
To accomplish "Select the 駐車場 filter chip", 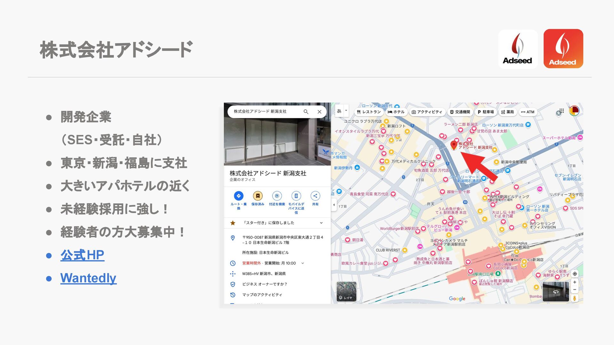I will [x=486, y=112].
